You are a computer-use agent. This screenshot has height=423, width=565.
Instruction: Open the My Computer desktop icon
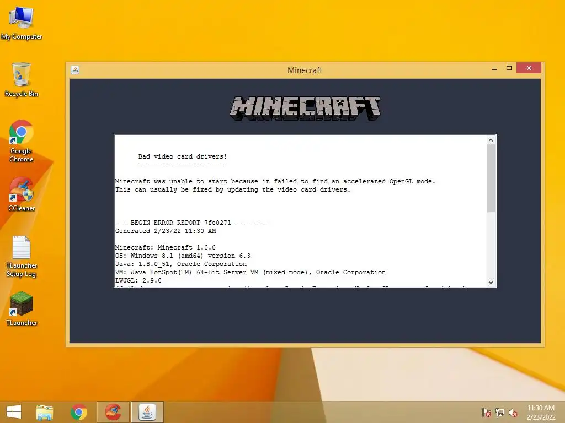pyautogui.click(x=22, y=22)
